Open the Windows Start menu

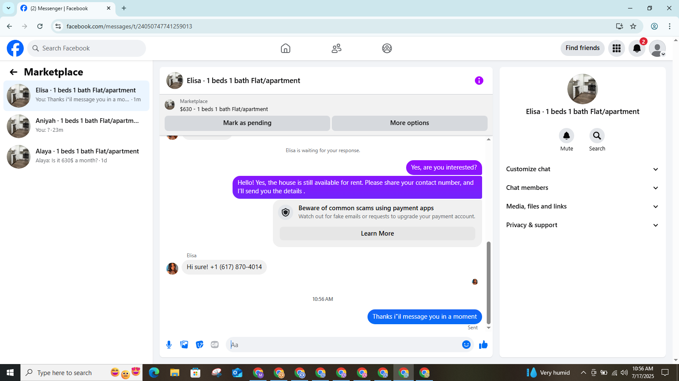(x=10, y=373)
